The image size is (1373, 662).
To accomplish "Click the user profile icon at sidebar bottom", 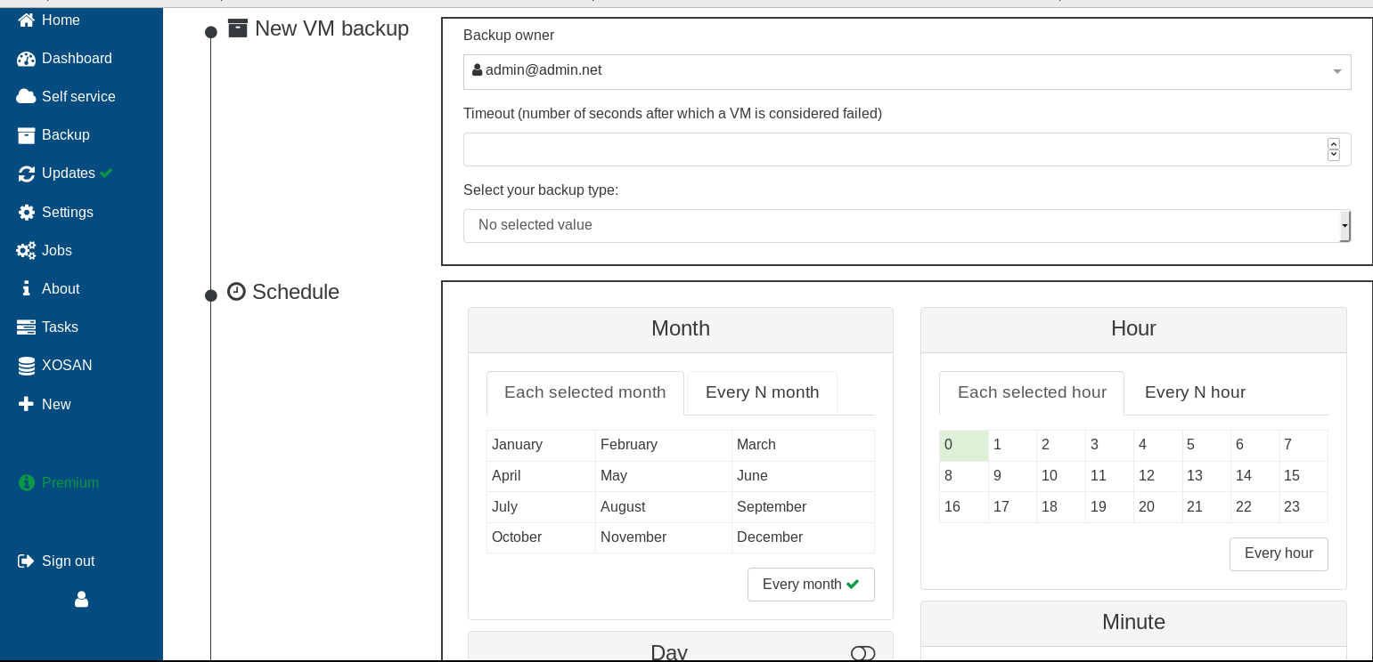I will (x=81, y=600).
